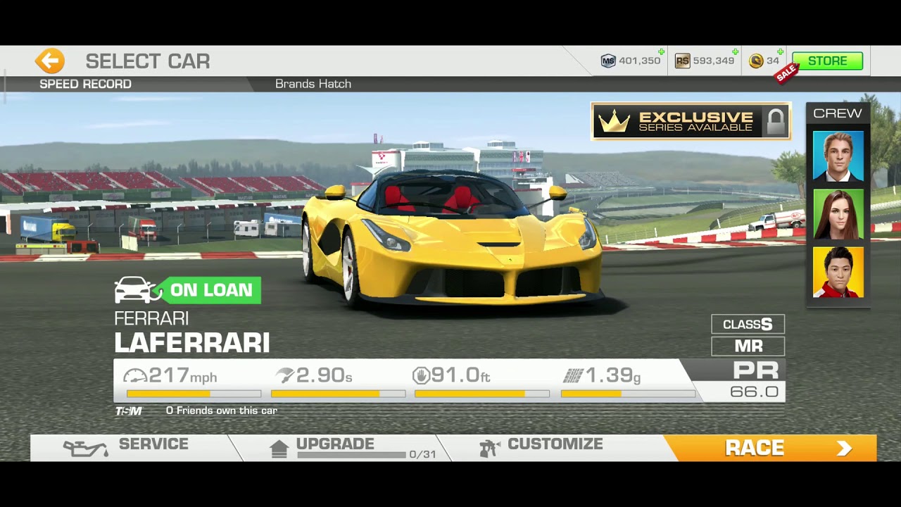Tap the MR drivetrain badge
The image size is (901, 507).
pos(748,346)
